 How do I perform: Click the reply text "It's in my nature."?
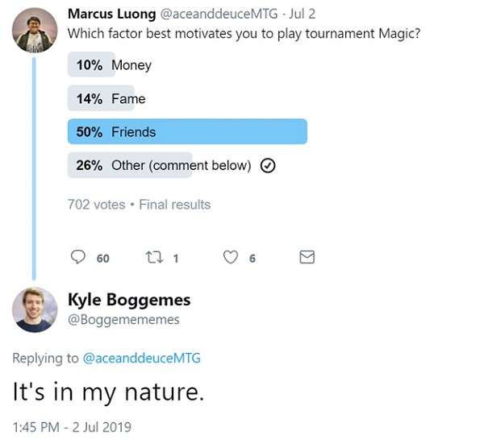[x=109, y=392]
